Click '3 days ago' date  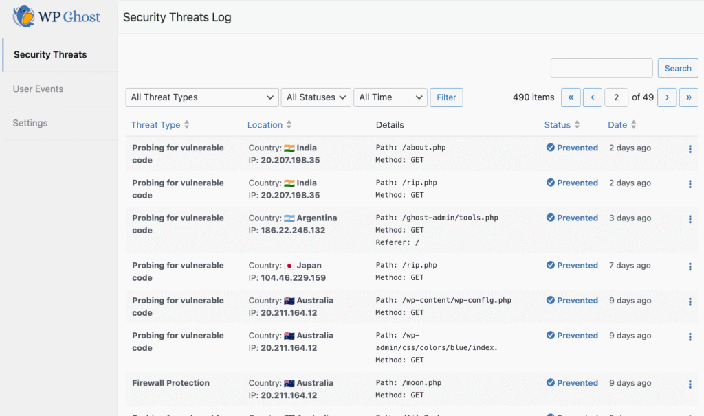tap(630, 218)
